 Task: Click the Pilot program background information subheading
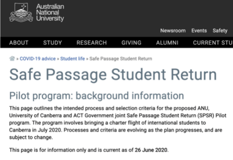[x=97, y=95]
